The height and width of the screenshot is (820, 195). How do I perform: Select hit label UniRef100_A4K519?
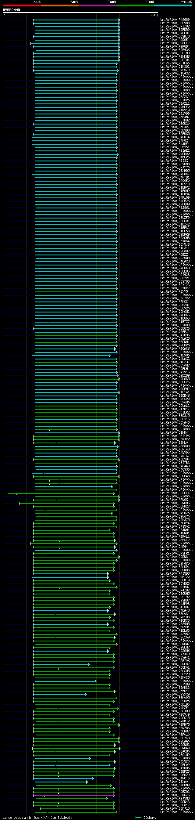pos(175,110)
